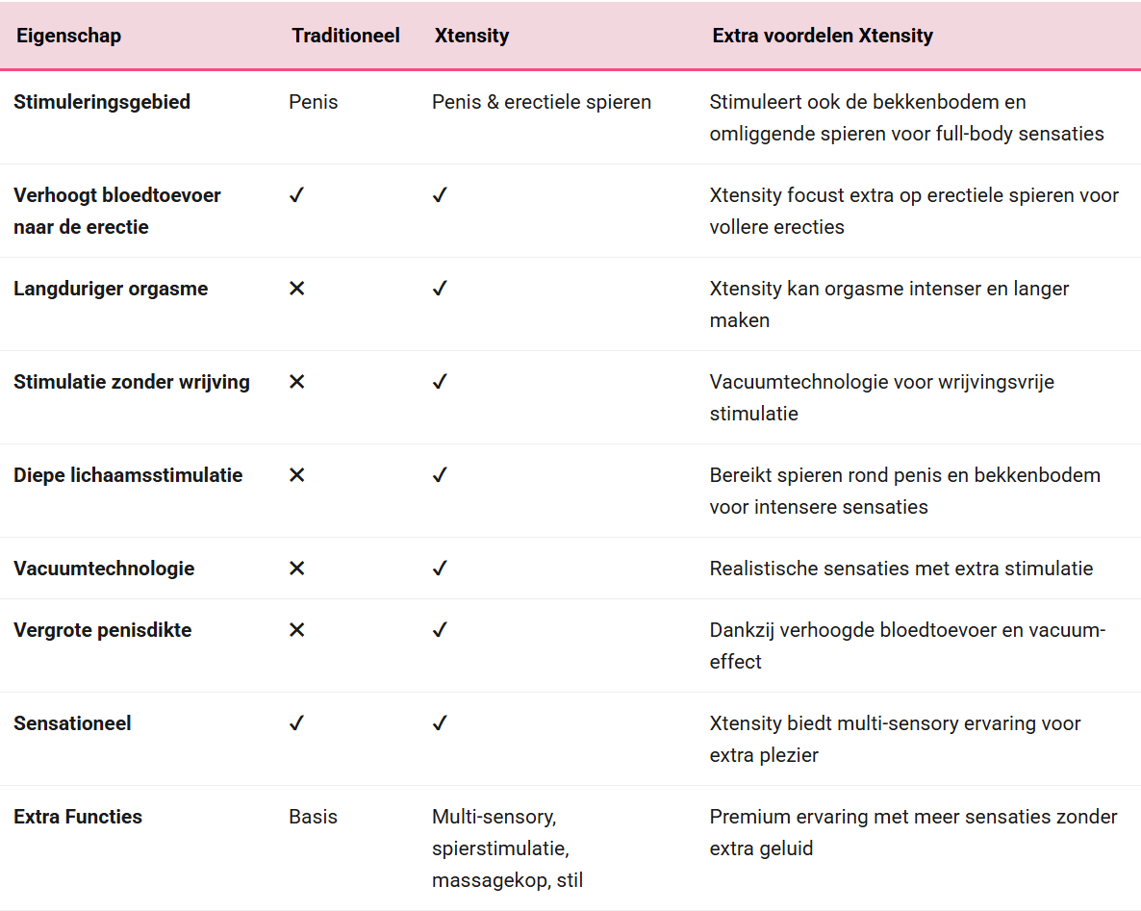Click Traditioneel checkmark in Verhoogt bloedtoevoer row
1141x911 pixels.
[x=296, y=195]
